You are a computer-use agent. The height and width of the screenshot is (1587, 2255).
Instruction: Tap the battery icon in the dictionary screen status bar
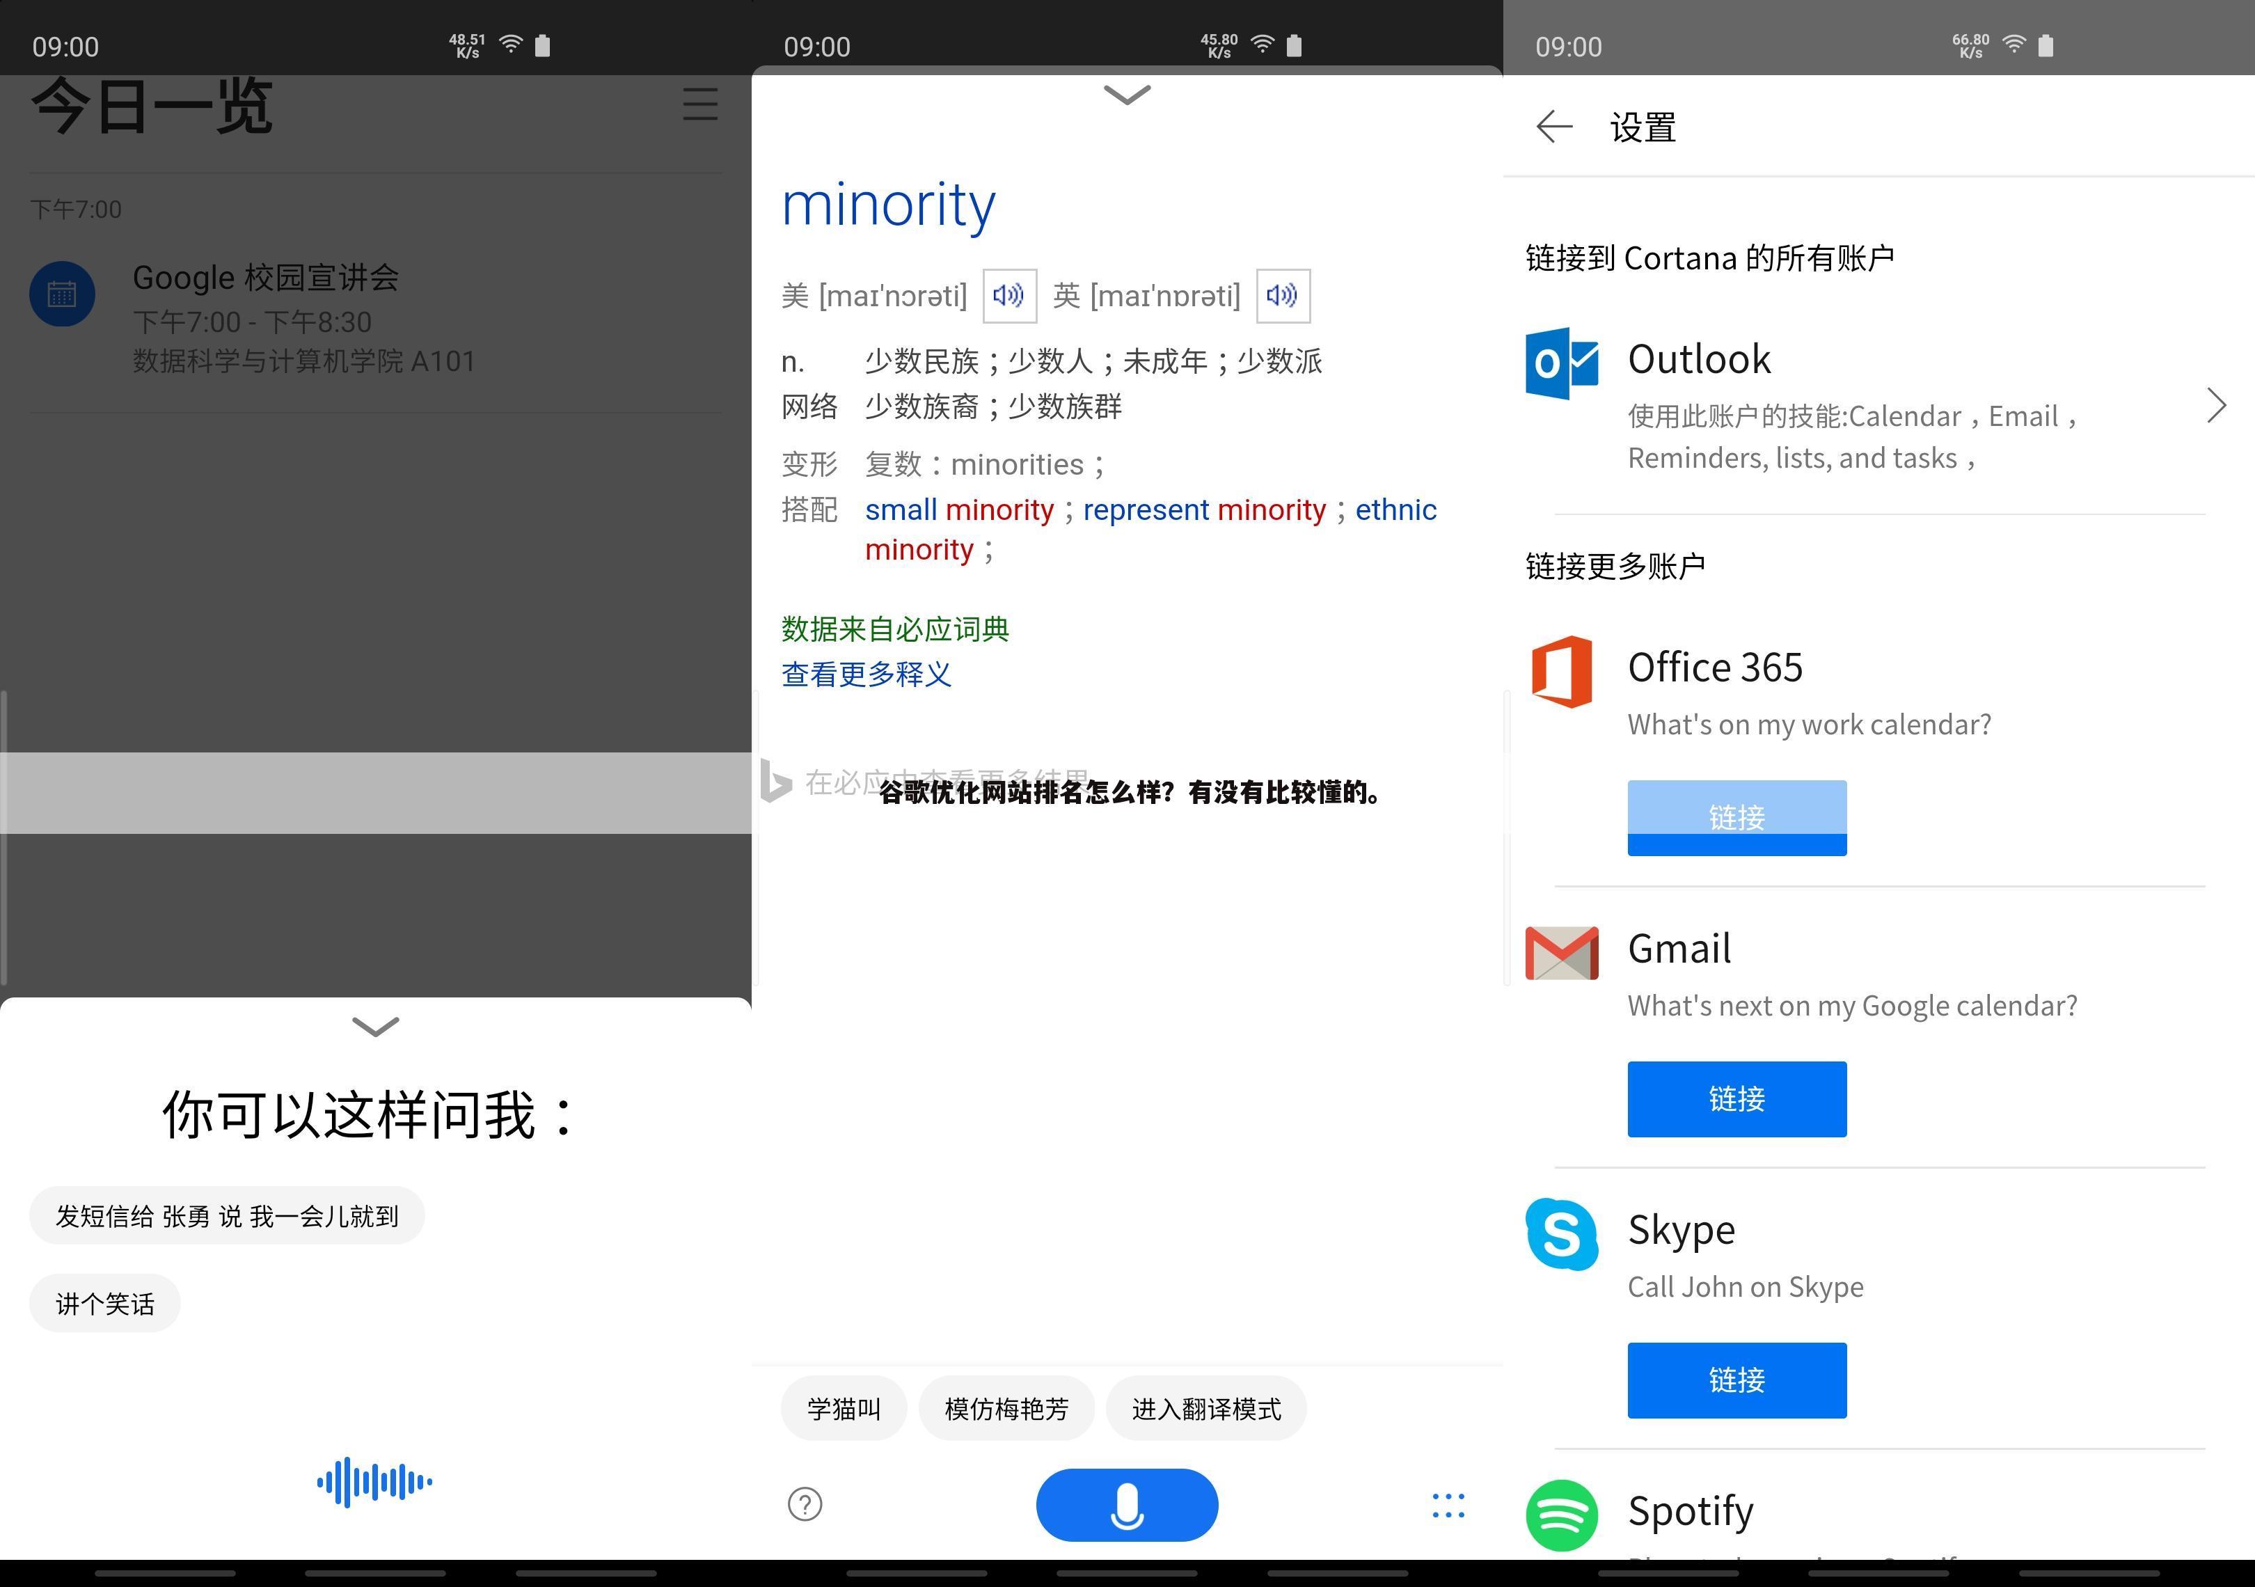tap(1295, 45)
